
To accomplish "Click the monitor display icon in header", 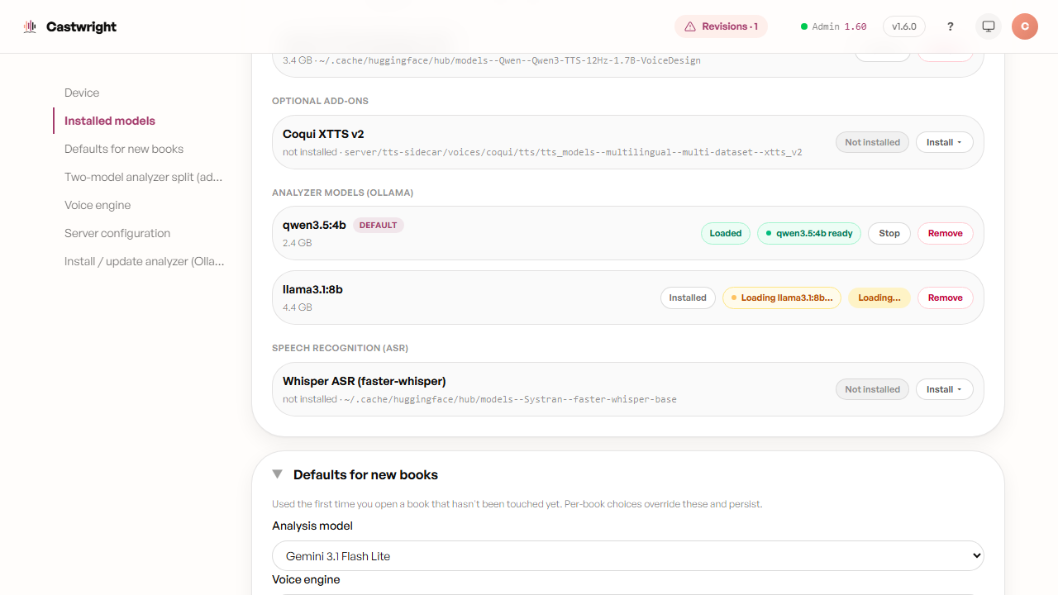I will (x=989, y=26).
